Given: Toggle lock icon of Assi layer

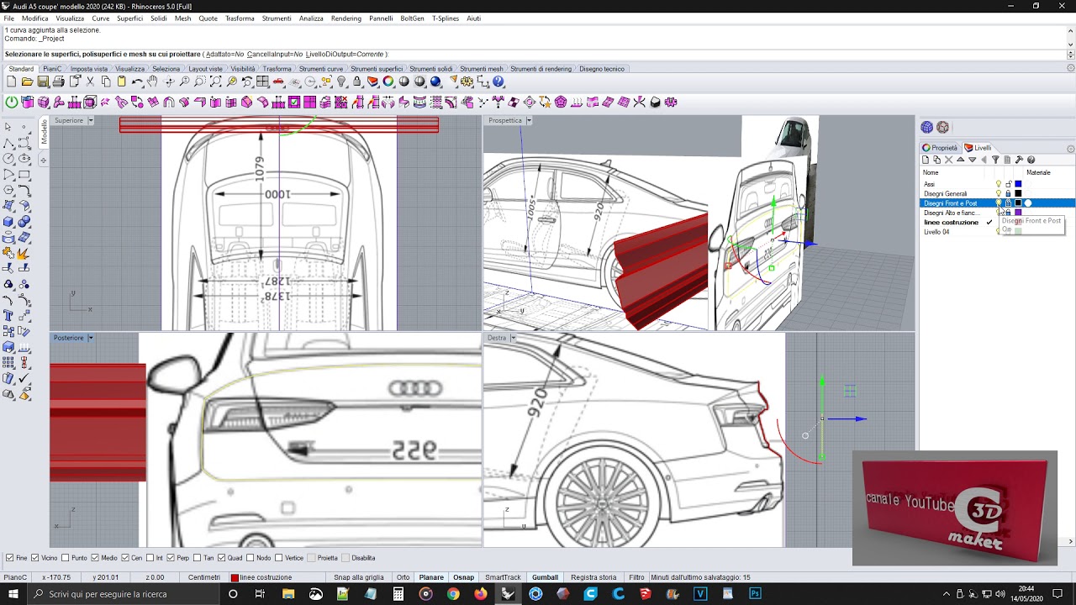Looking at the screenshot, I should (1009, 184).
